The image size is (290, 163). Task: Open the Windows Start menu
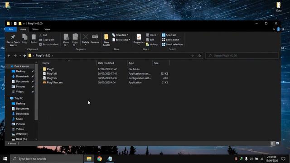point(5,159)
